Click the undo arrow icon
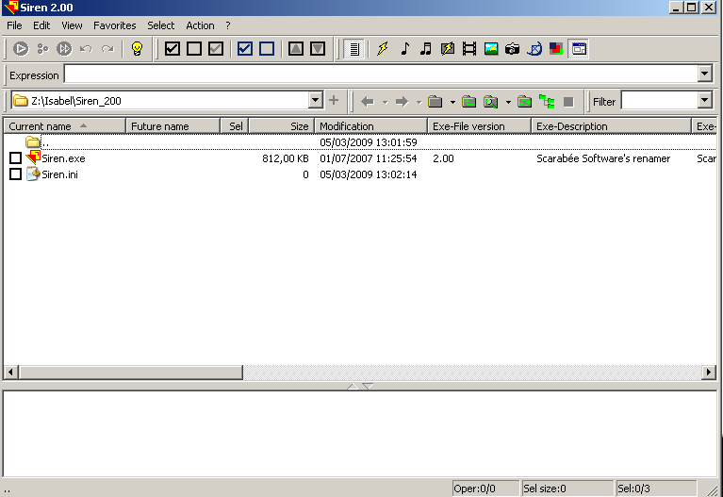Viewport: 723px width, 497px height. (86, 48)
